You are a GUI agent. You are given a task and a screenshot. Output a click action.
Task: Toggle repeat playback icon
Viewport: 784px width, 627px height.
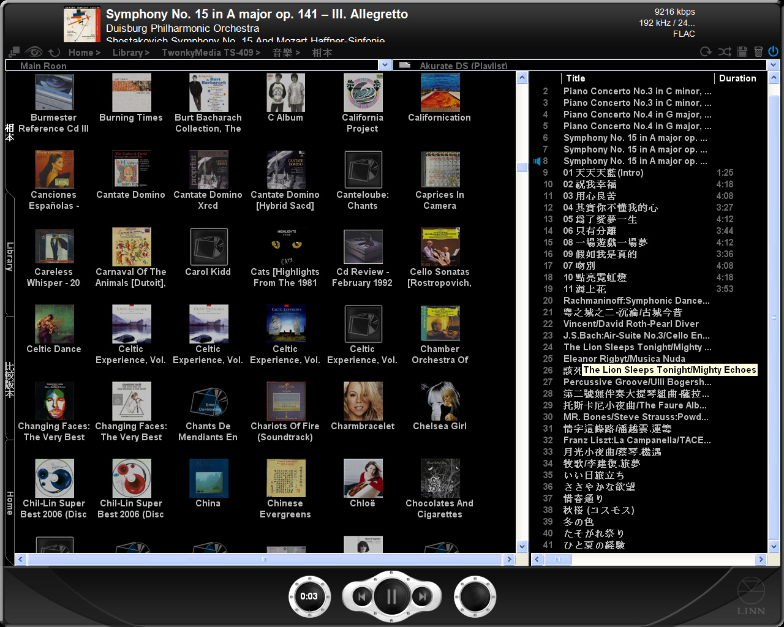(x=706, y=52)
